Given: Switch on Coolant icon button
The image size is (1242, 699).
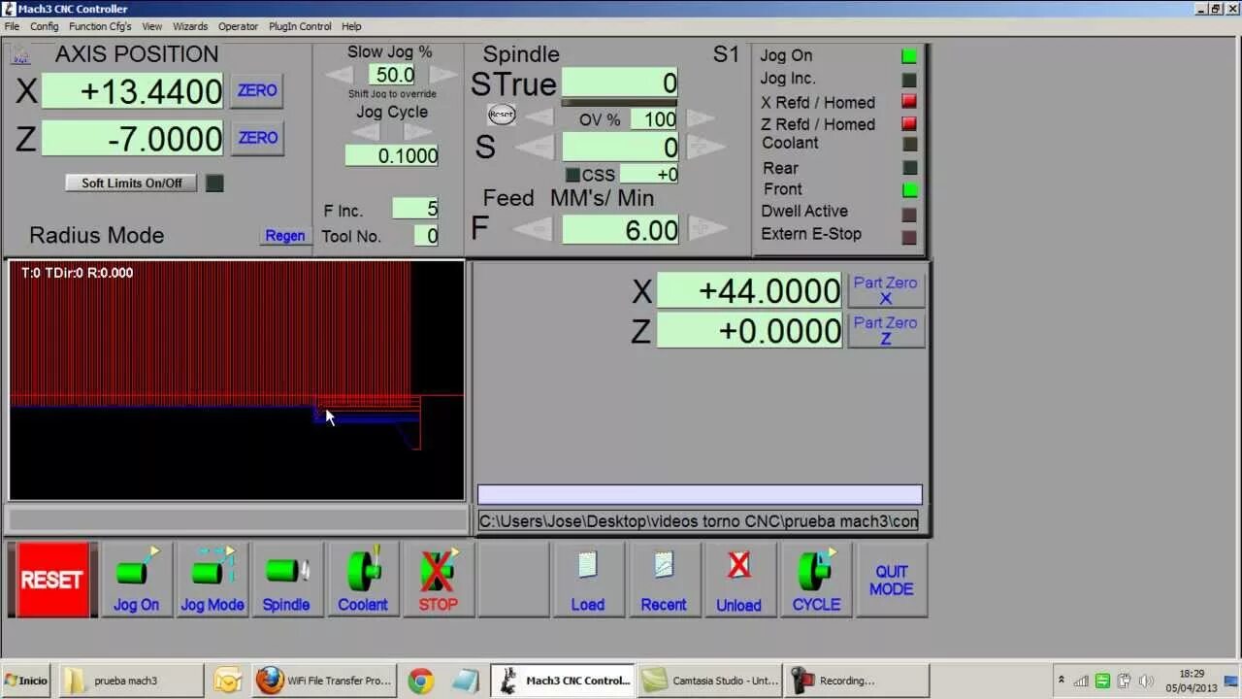Looking at the screenshot, I should (x=363, y=580).
